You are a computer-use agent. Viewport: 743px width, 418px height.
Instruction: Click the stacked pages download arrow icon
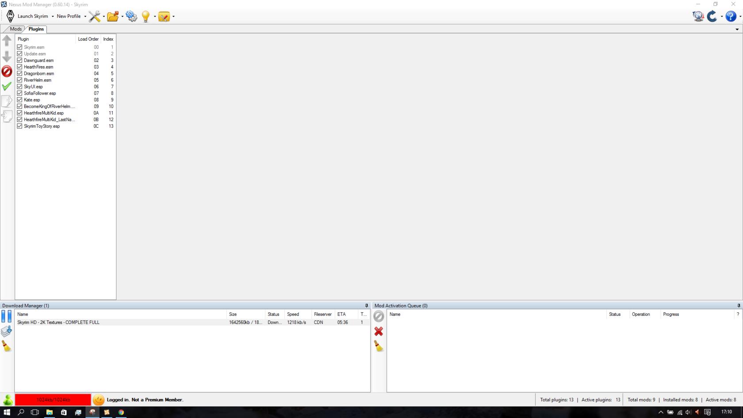coord(7,331)
